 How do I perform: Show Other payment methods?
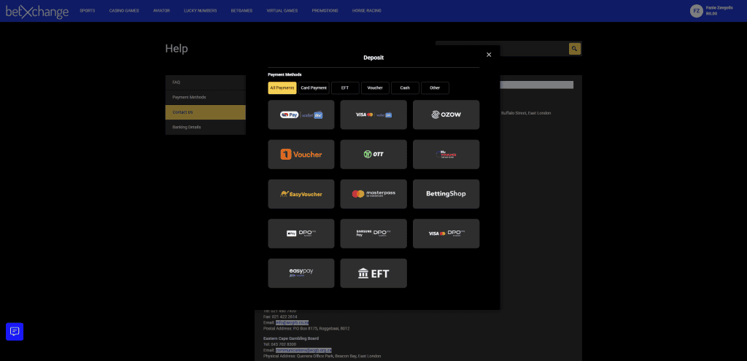point(435,88)
